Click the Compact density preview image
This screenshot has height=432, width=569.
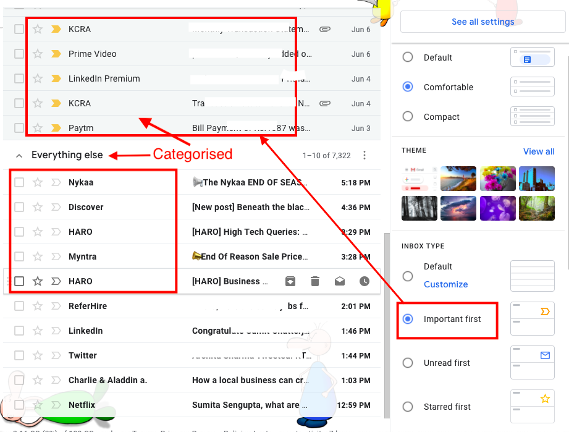(533, 116)
